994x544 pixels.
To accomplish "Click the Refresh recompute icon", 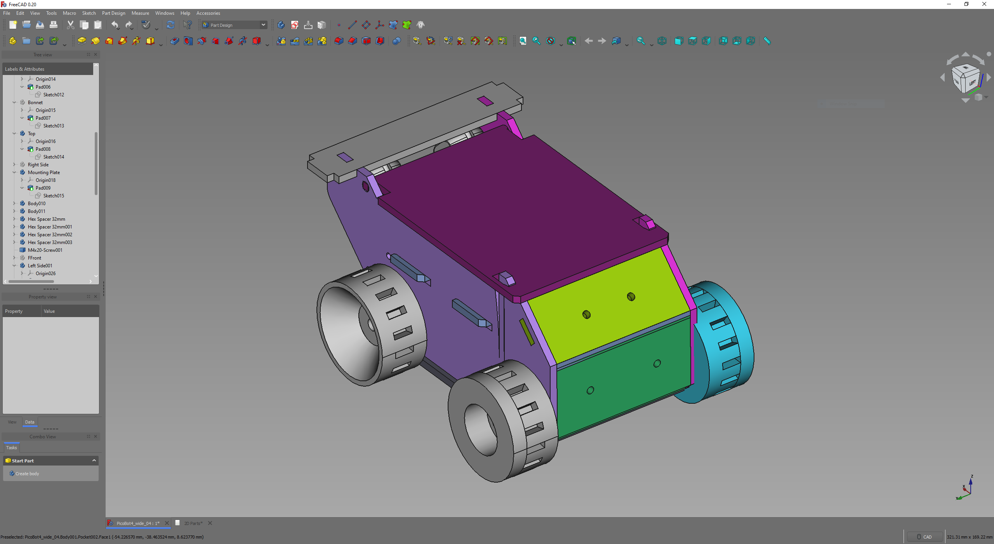I will (x=170, y=25).
